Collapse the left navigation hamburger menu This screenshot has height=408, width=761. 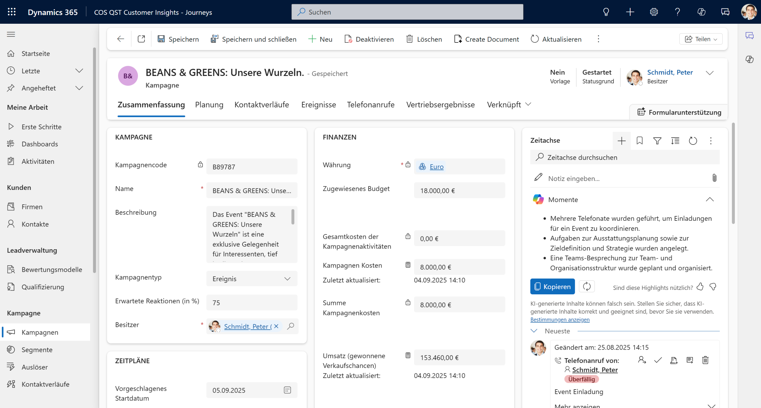[x=11, y=34]
